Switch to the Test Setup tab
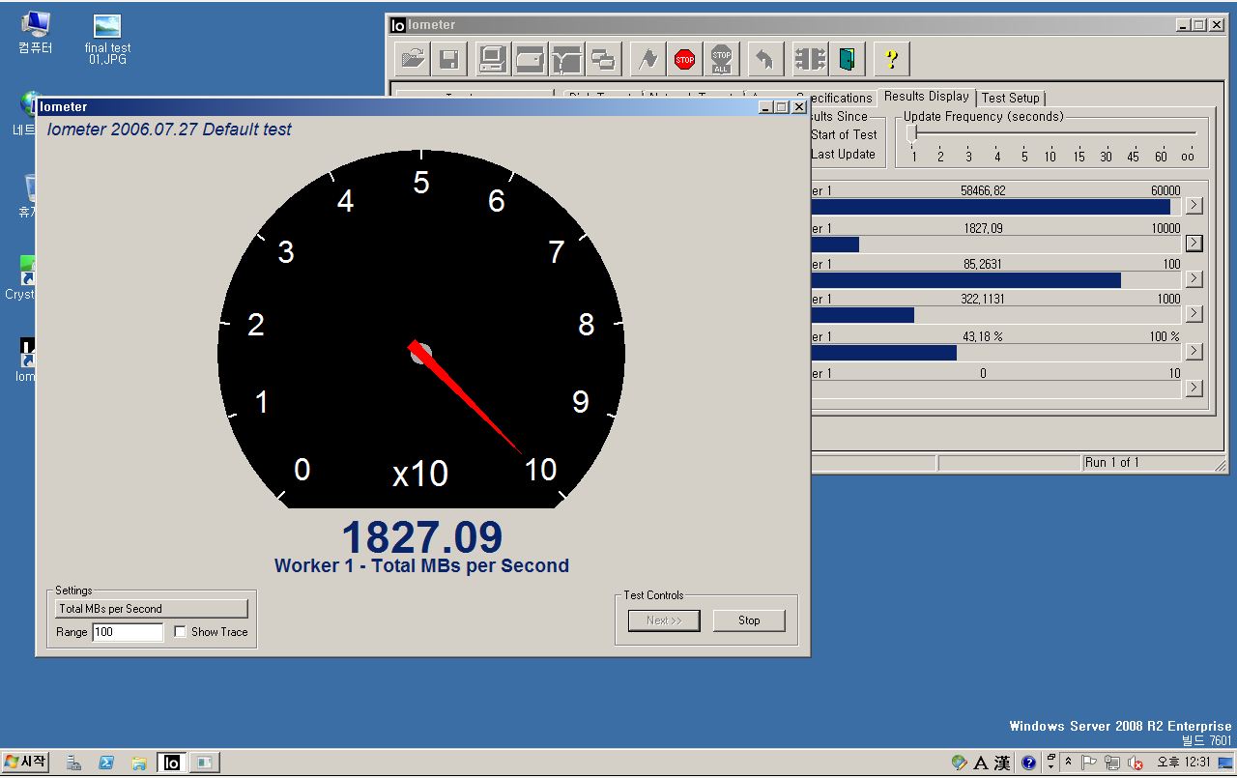The image size is (1237, 778). (1010, 98)
